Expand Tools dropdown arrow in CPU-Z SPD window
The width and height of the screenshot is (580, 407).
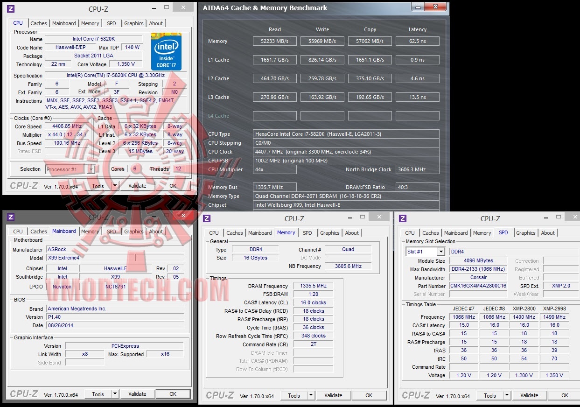507,395
